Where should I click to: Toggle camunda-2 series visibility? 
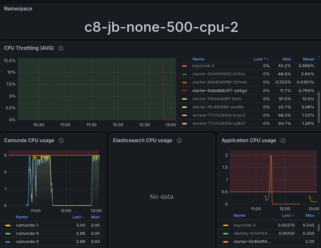pyautogui.click(x=27, y=241)
